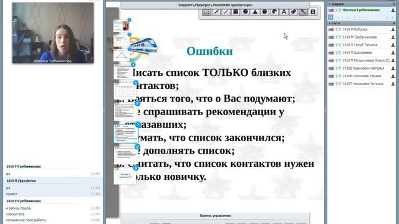Click the slide title 'Ошибки'
399x224 pixels.
(209, 51)
